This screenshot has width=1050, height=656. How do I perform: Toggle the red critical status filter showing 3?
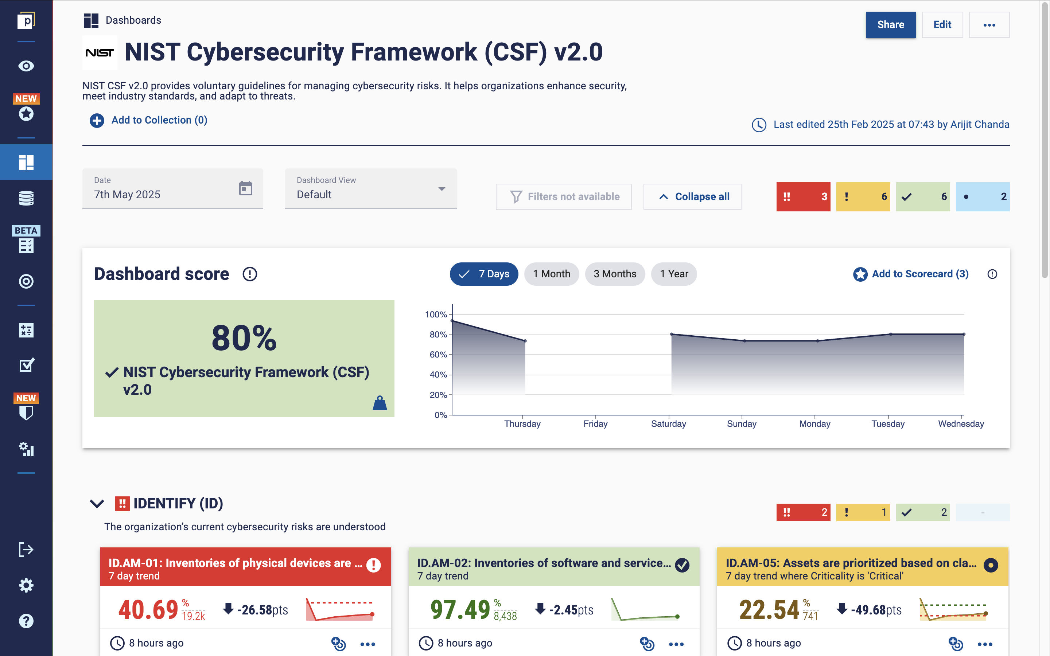coord(803,197)
